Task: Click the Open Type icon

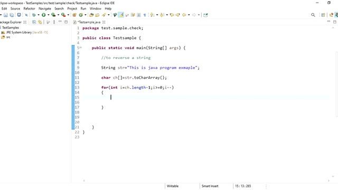Action: coord(91,15)
